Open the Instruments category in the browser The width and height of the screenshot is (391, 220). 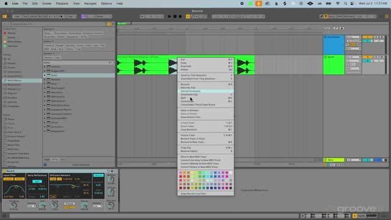click(x=14, y=72)
